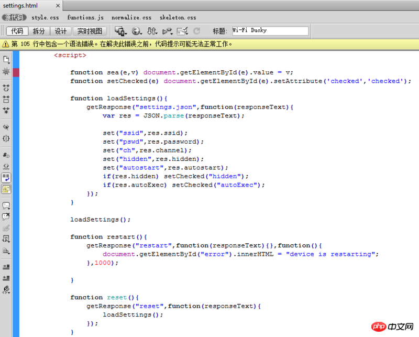Click 'if(res.hidden) setChecked' line
This screenshot has width=419, height=337.
175,176
